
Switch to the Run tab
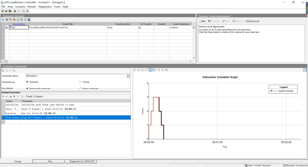[x=50, y=161]
